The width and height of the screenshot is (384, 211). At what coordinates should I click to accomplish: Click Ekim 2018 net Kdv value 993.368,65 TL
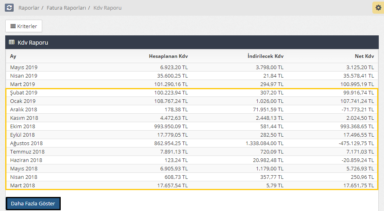tap(351, 126)
